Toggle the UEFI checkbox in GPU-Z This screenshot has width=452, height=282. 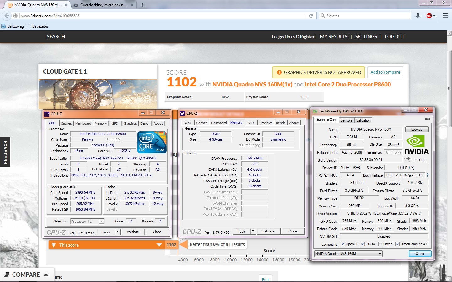(x=416, y=160)
